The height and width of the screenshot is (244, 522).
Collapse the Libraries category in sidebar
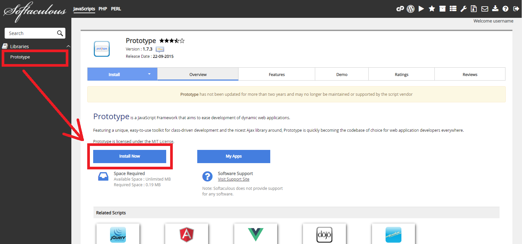(x=68, y=47)
